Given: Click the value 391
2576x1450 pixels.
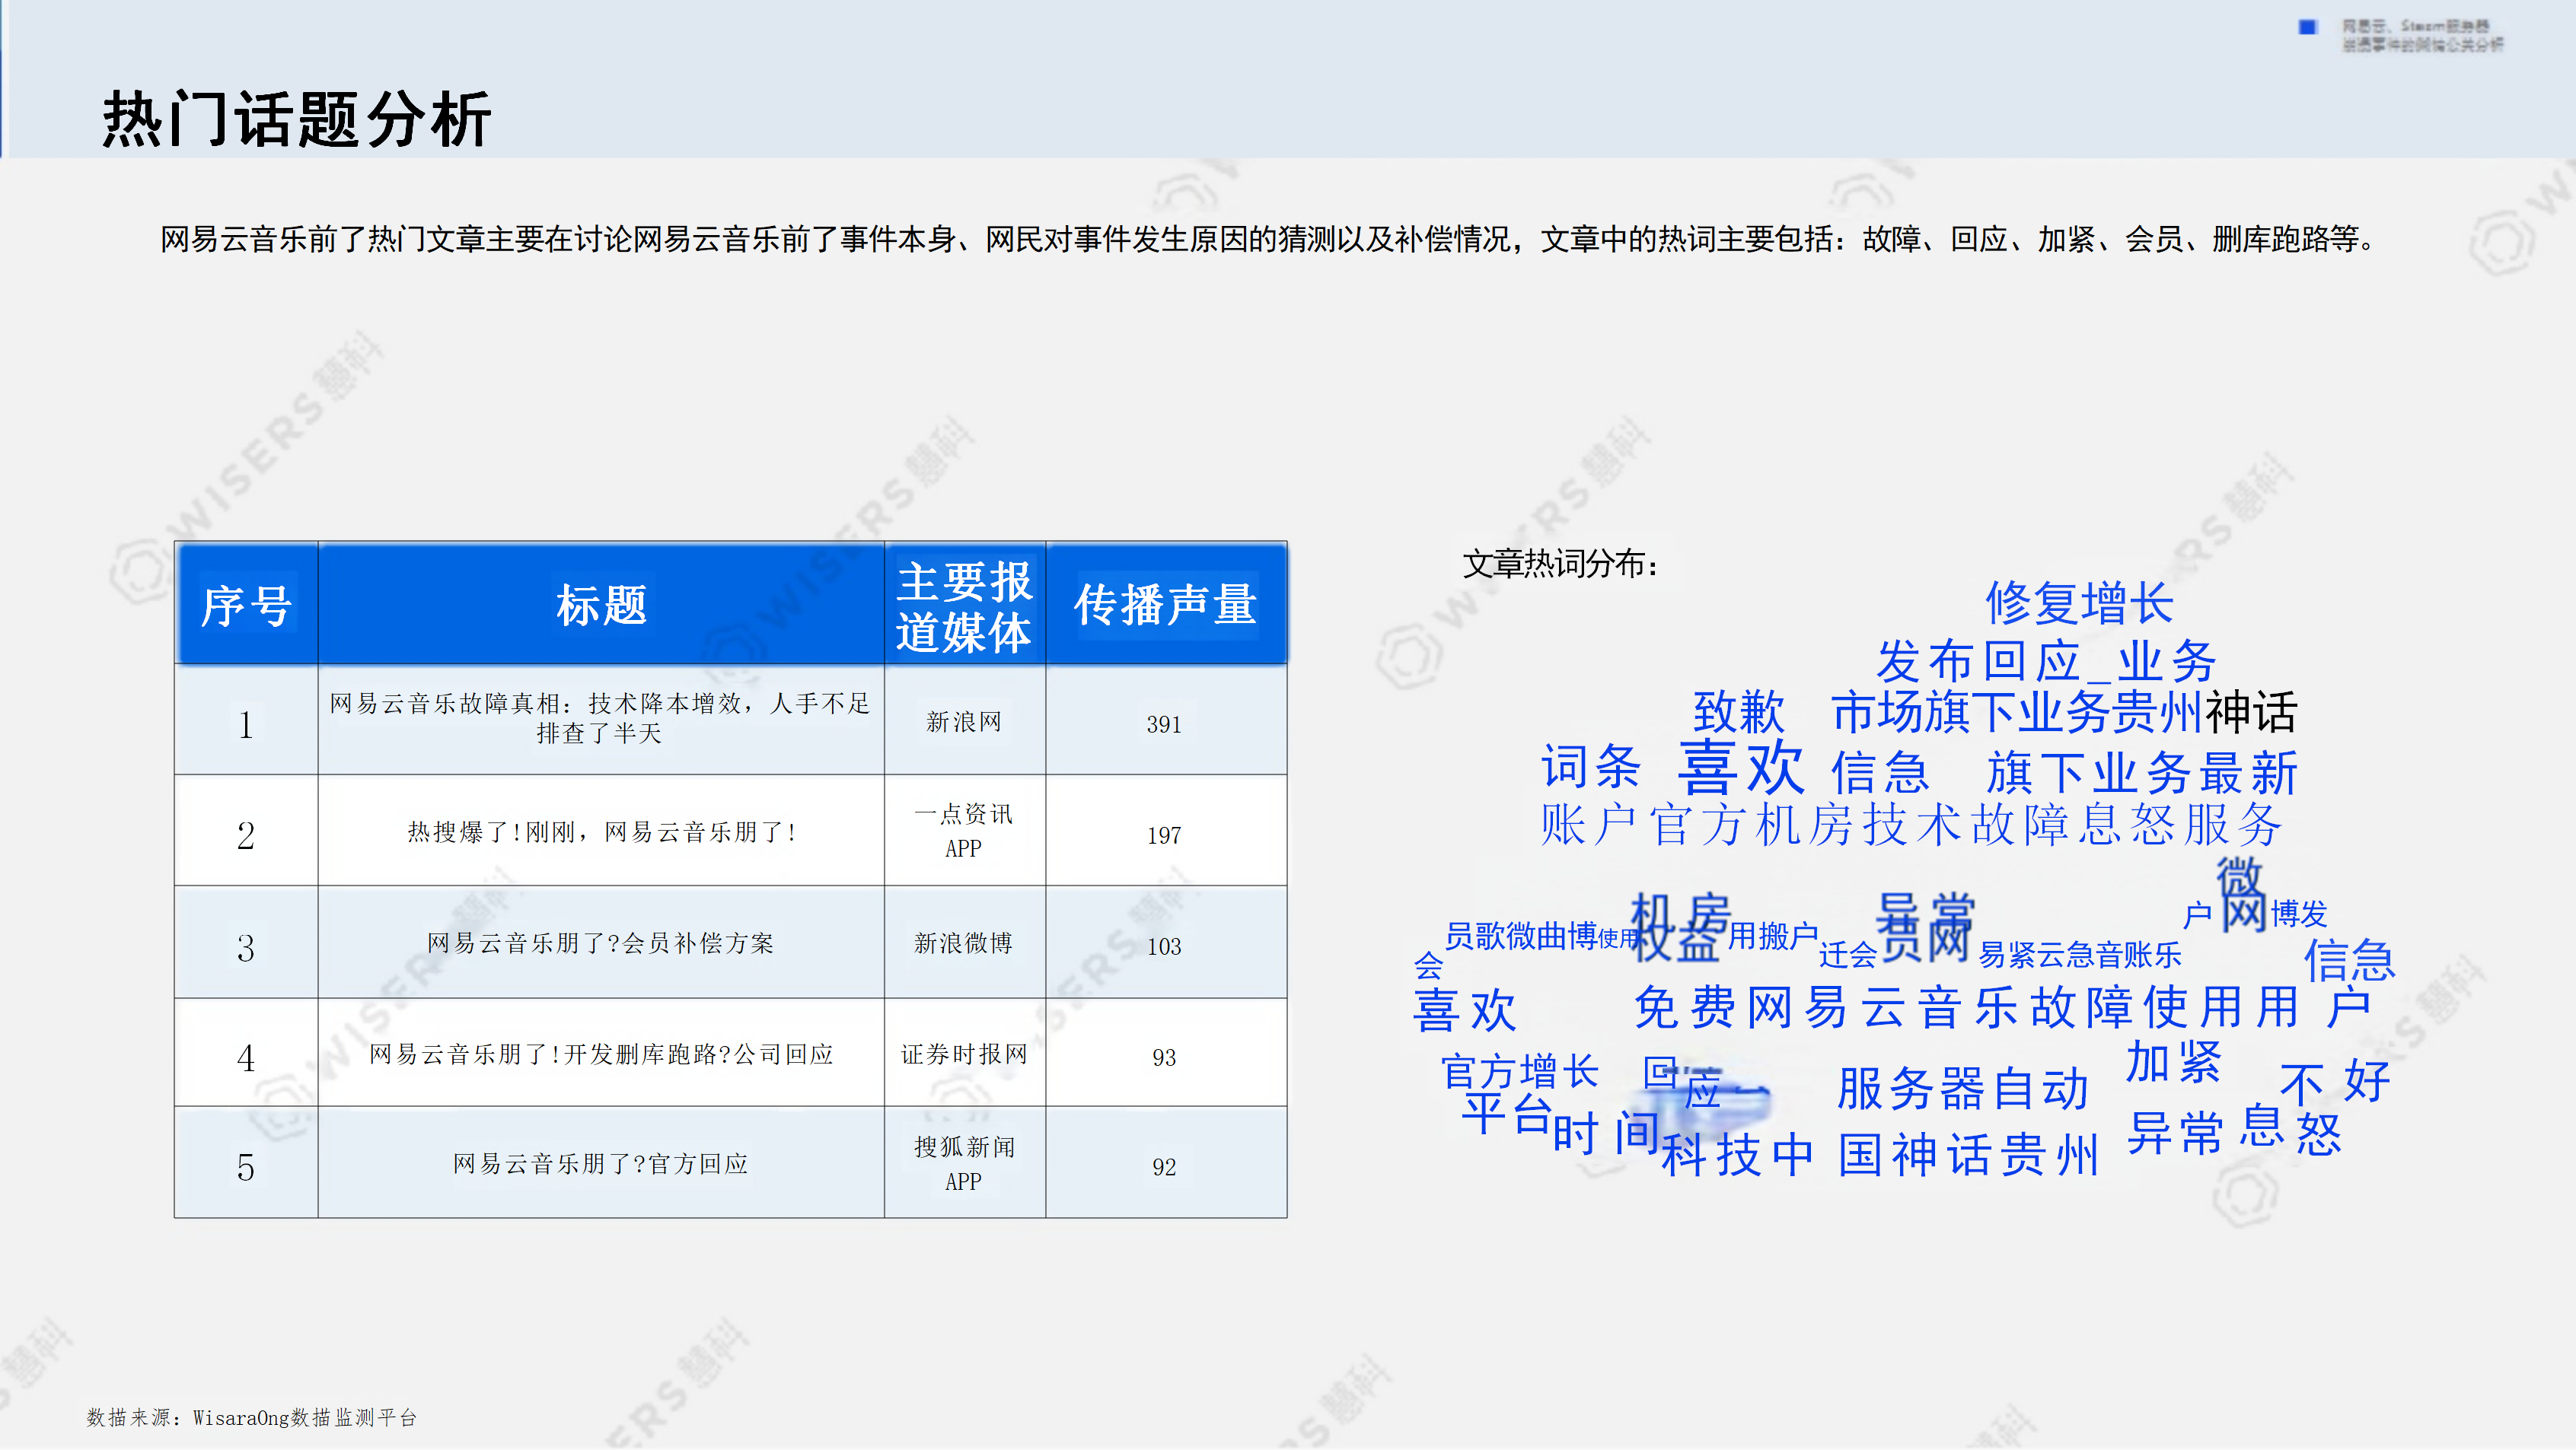Looking at the screenshot, I should [1164, 723].
